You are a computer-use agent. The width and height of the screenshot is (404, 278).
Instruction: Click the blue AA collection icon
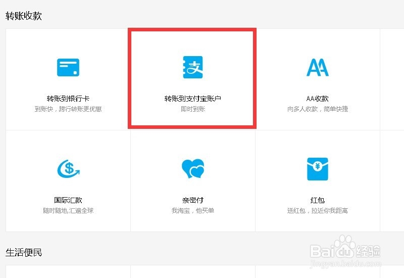318,67
